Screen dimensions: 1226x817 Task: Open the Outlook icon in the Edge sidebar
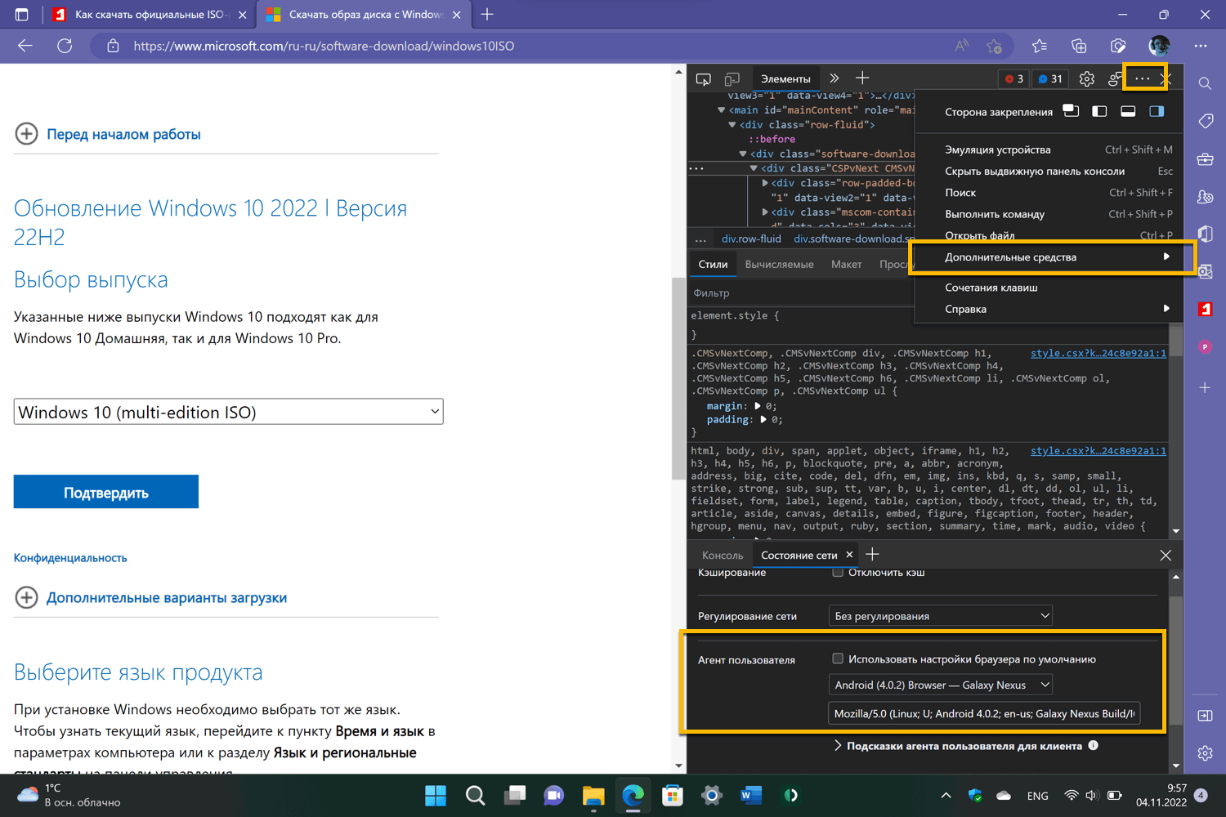1205,271
